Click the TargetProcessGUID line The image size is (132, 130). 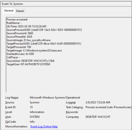(x=44, y=44)
